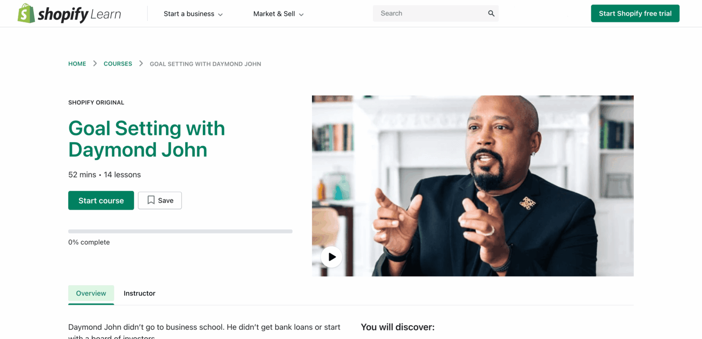702x339 pixels.
Task: Switch to the Instructor tab
Action: (139, 293)
